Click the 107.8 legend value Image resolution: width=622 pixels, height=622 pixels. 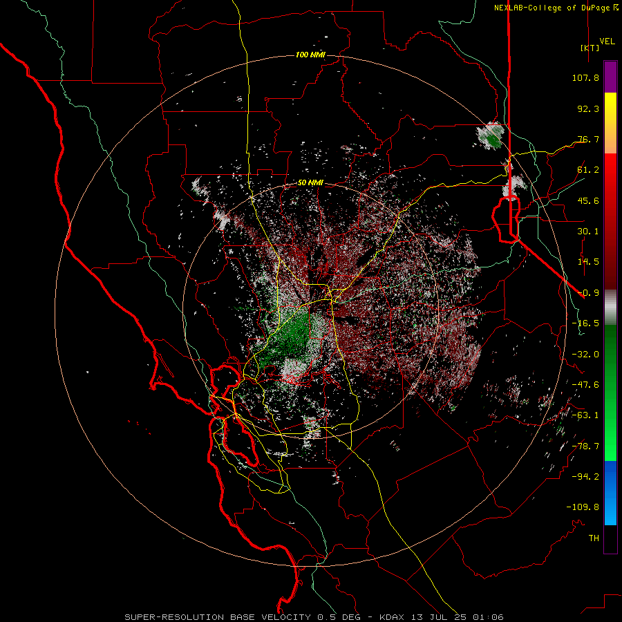[x=585, y=77]
